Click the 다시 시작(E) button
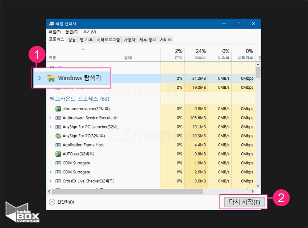 [244, 202]
